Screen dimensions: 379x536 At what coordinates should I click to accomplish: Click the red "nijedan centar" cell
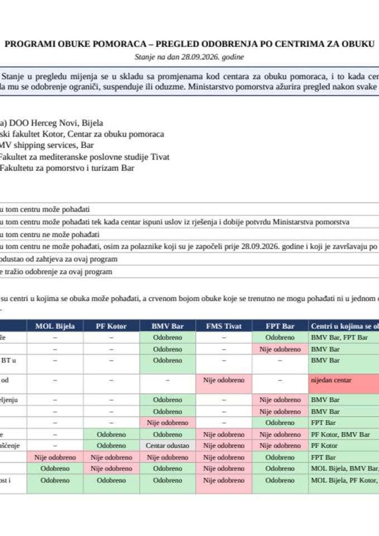(x=344, y=384)
